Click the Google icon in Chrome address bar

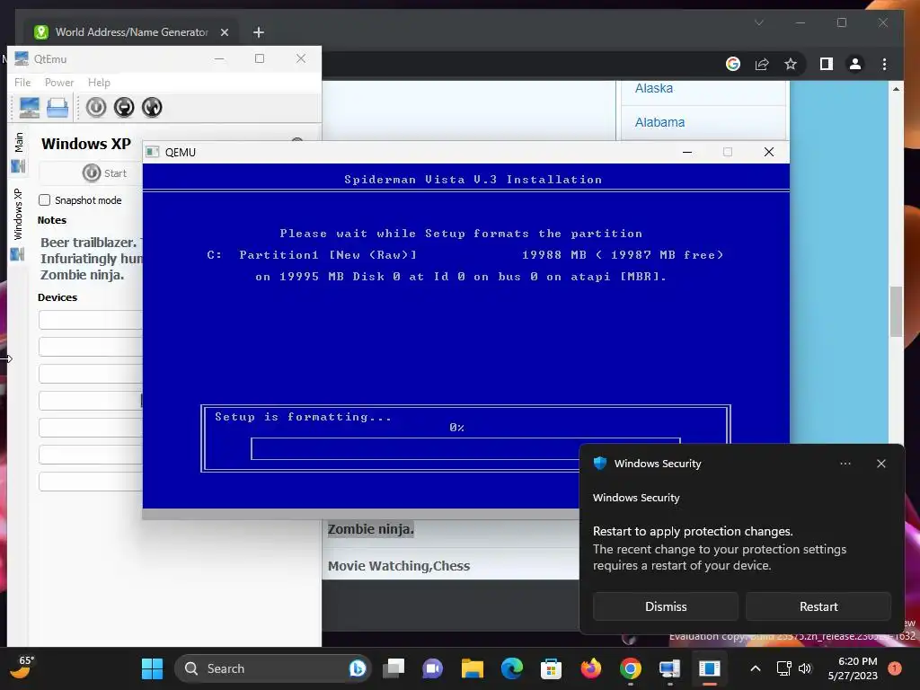tap(733, 64)
